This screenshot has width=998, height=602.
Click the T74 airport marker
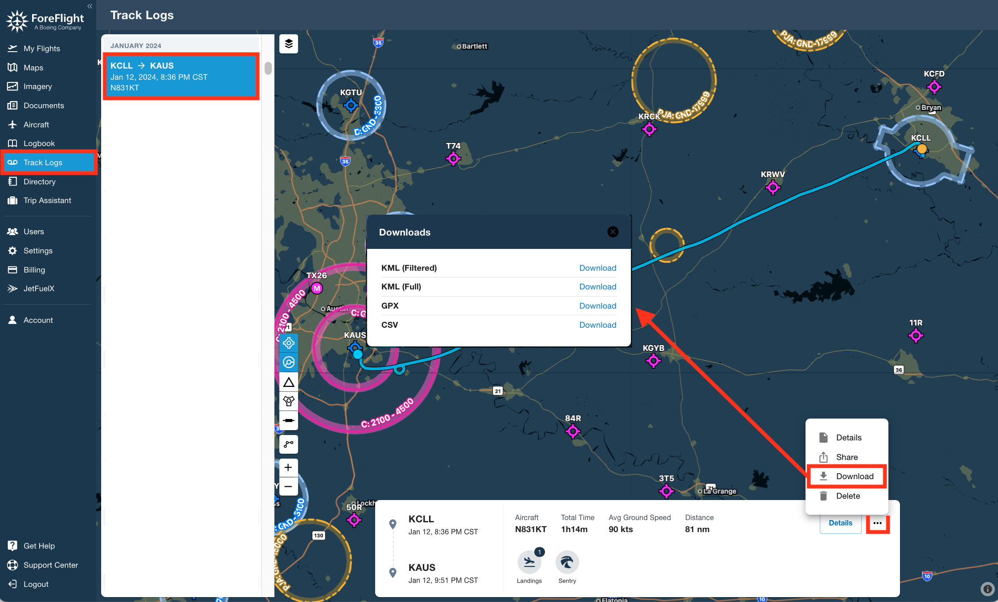pyautogui.click(x=454, y=158)
